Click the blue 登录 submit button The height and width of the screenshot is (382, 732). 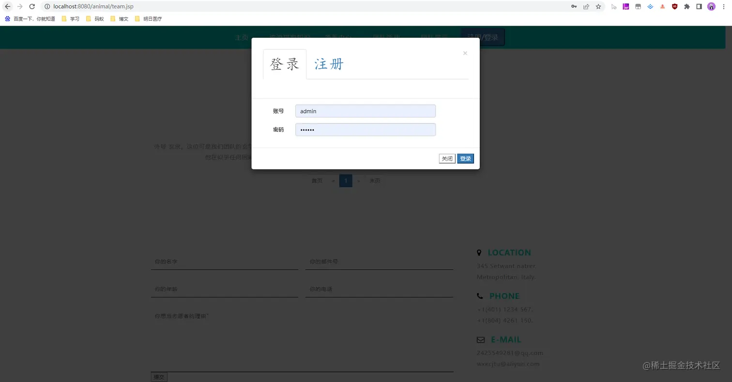tap(465, 159)
